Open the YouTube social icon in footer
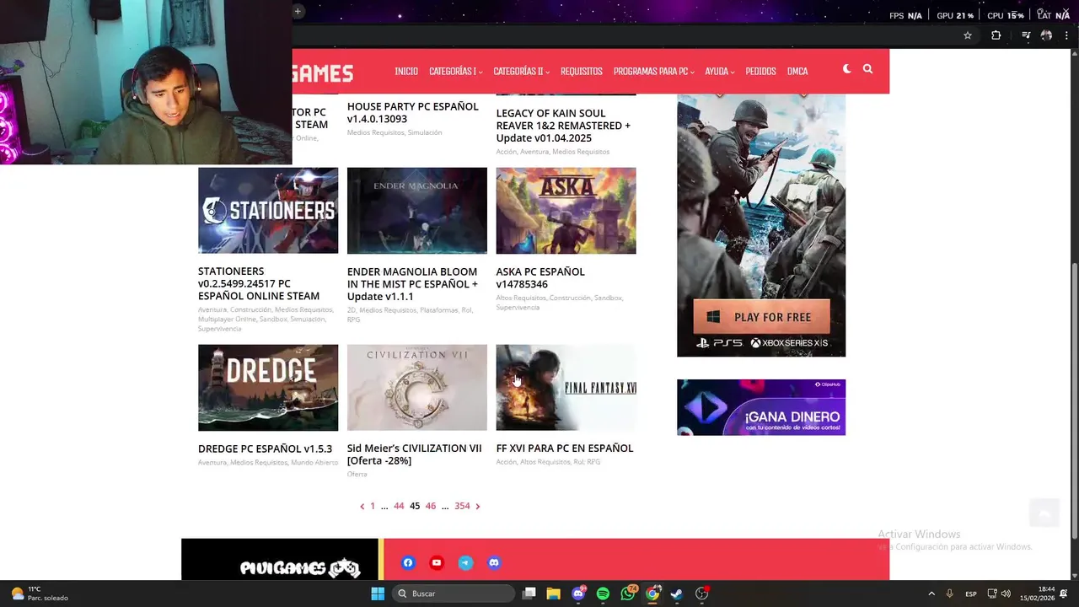 pyautogui.click(x=437, y=562)
